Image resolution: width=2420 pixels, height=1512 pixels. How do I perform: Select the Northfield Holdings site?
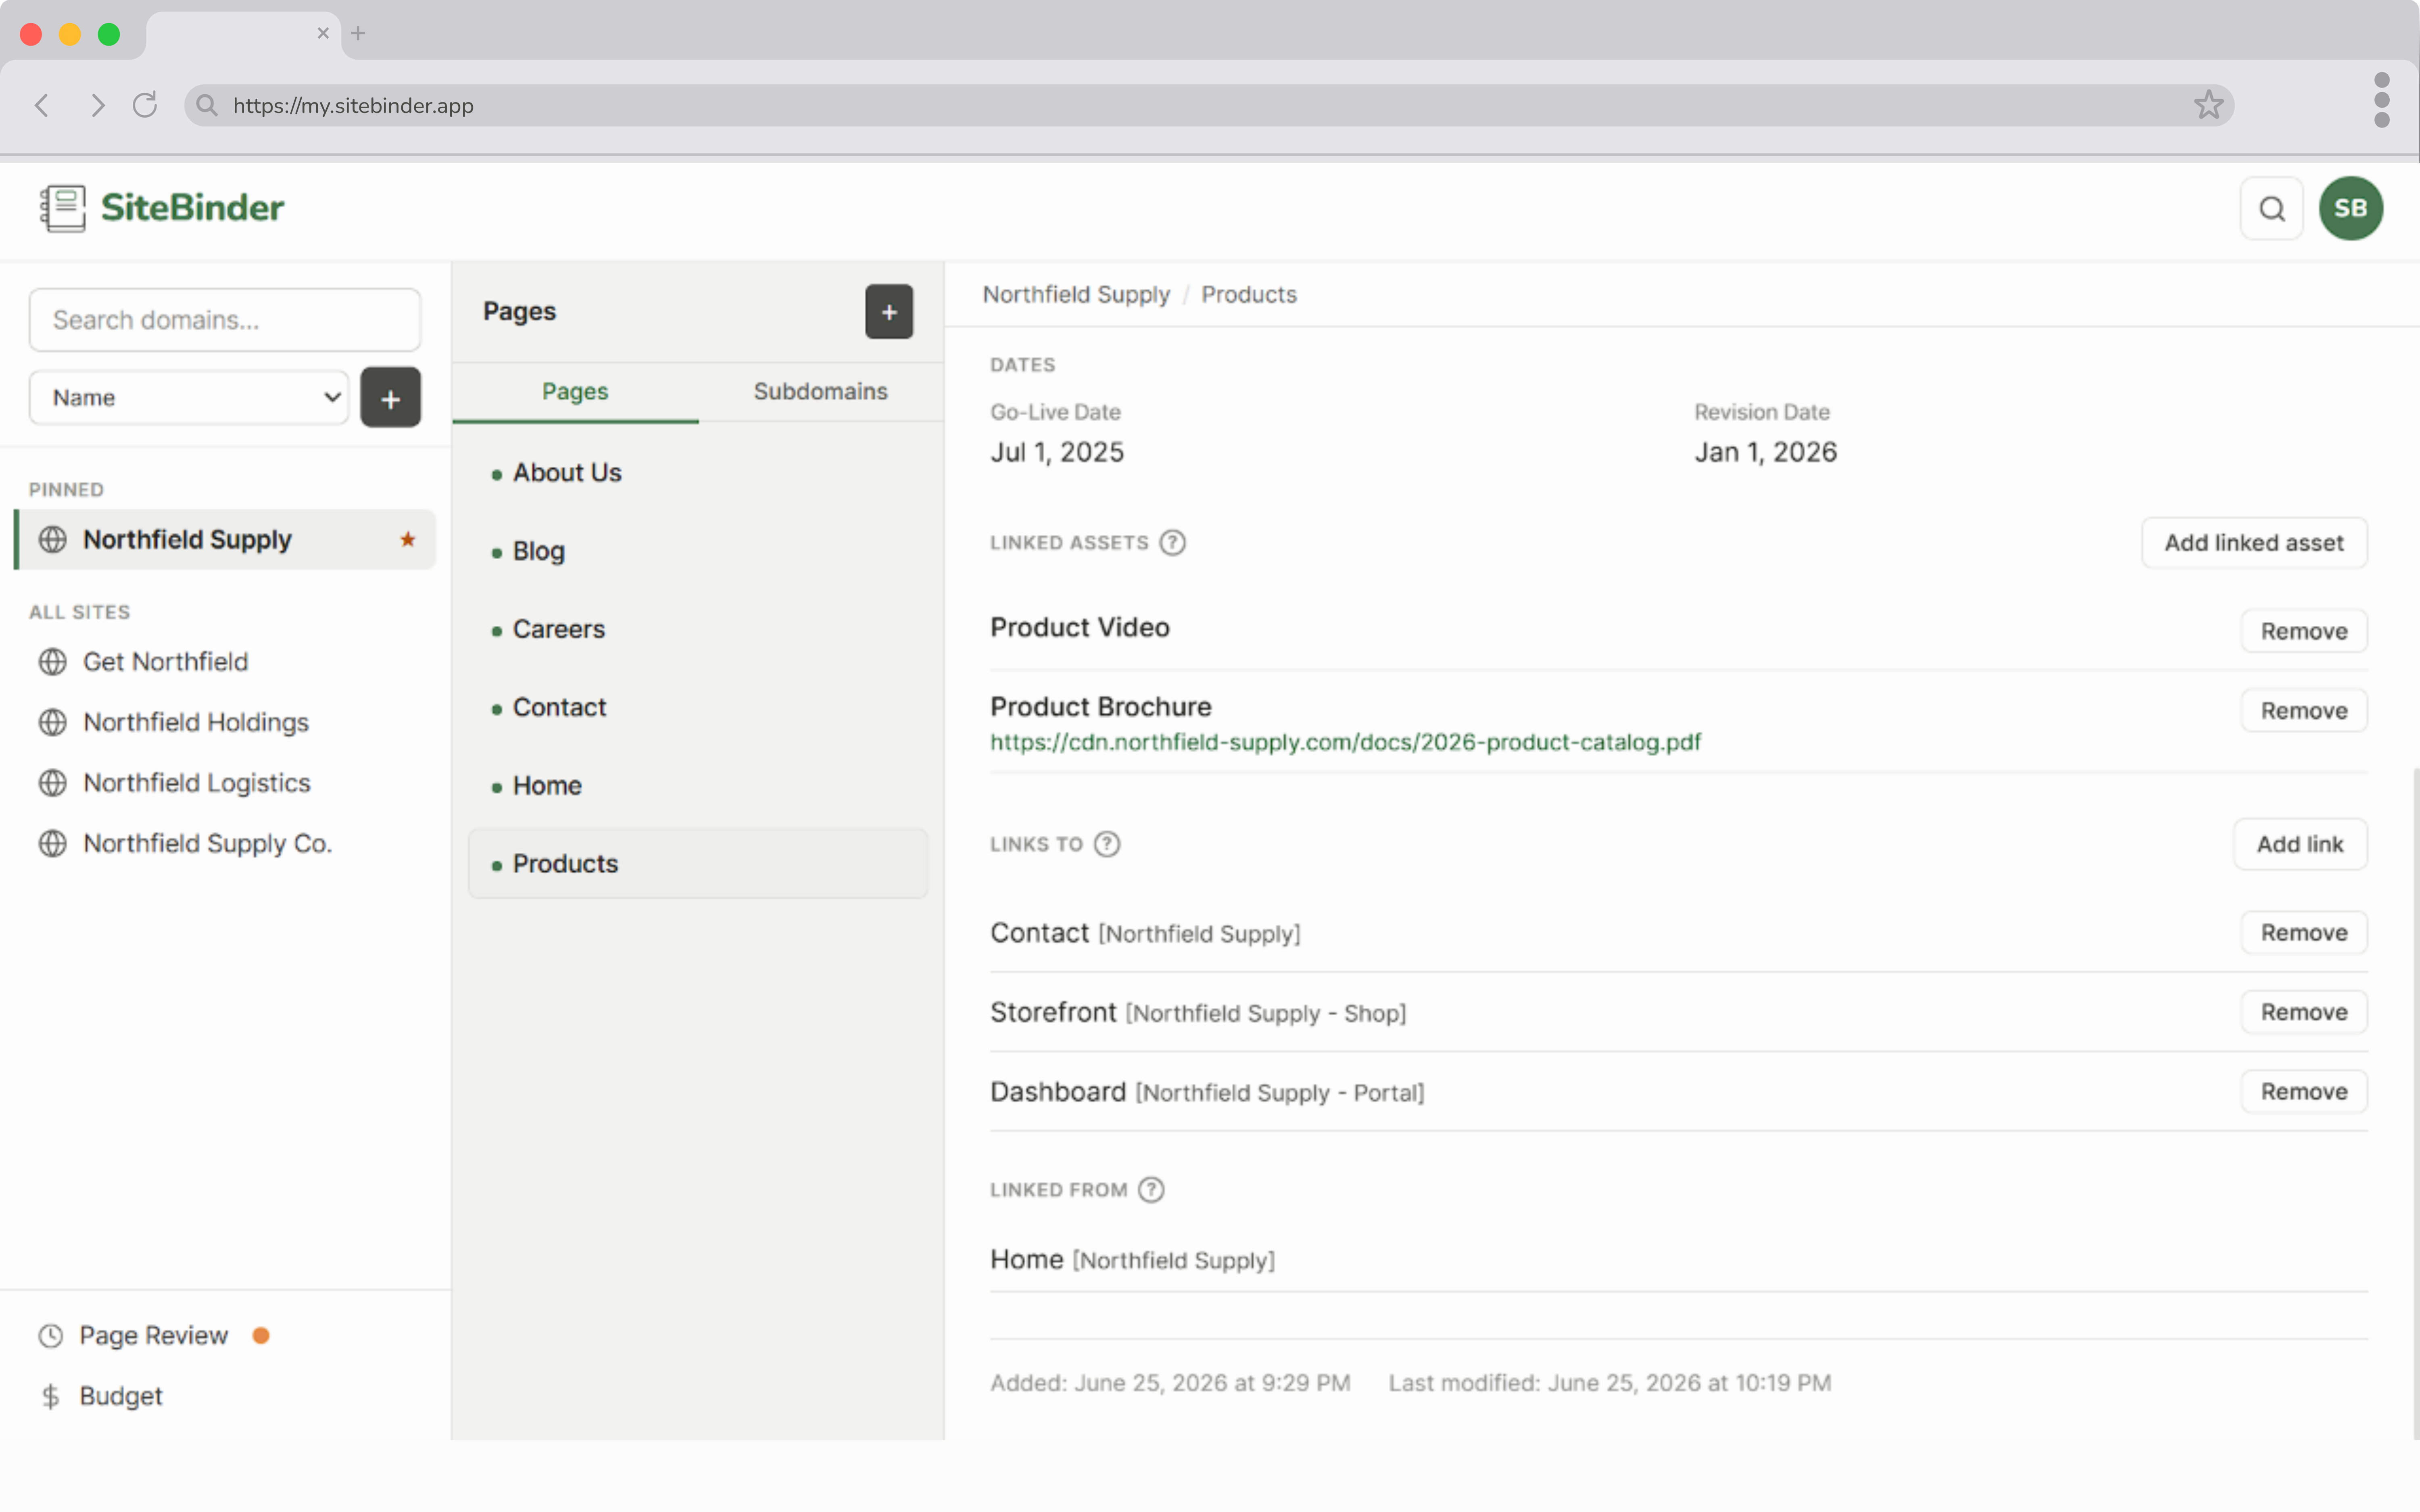tap(226, 722)
